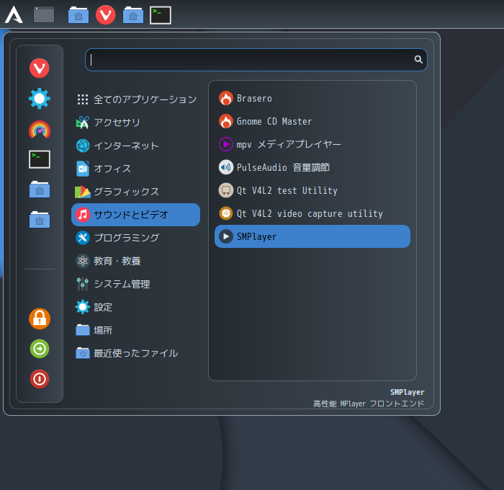The image size is (504, 490).
Task: Launch mpv メディアプレイヤー
Action: (312, 144)
